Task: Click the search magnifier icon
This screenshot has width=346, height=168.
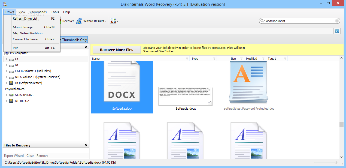Action: coord(262,21)
